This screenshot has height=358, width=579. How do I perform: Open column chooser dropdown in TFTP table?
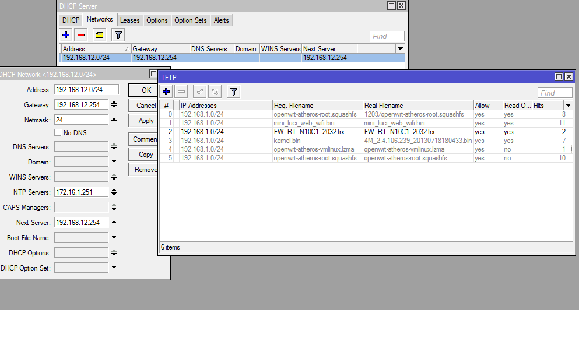tap(569, 105)
